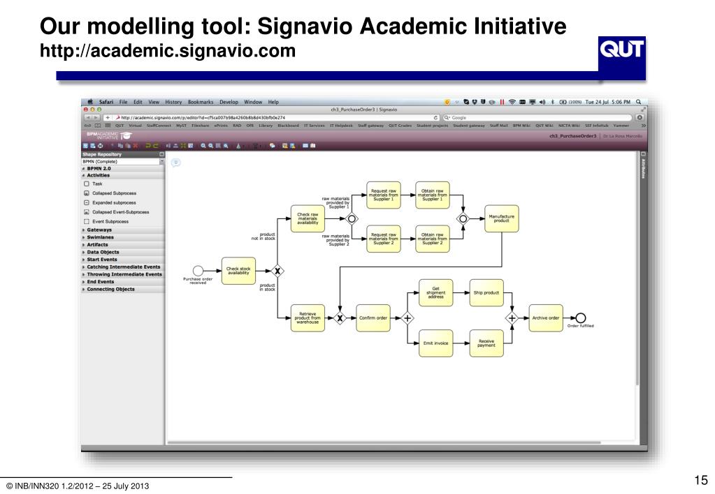Click the add bookmark plus button
The height and width of the screenshot is (494, 715).
108,117
